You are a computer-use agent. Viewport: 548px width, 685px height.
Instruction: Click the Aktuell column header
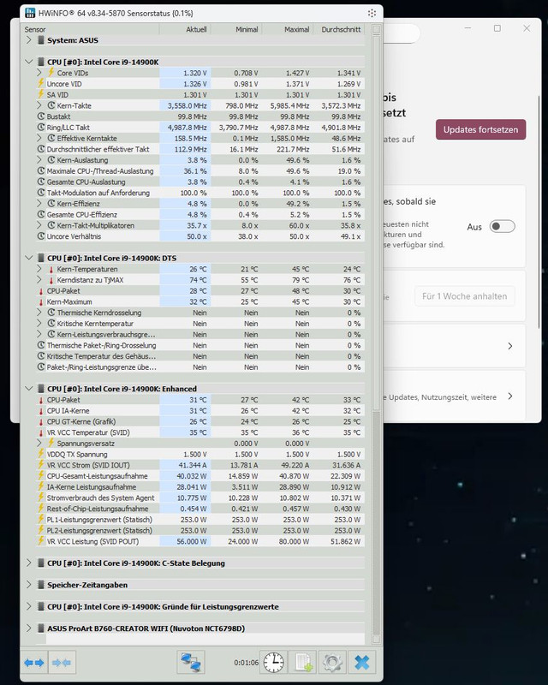click(185, 29)
